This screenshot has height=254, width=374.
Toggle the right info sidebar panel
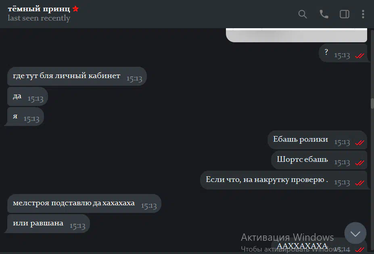(x=345, y=14)
